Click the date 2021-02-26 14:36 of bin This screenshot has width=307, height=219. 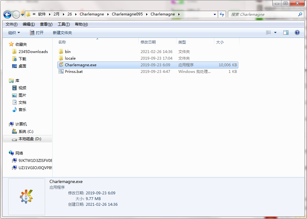pos(156,51)
